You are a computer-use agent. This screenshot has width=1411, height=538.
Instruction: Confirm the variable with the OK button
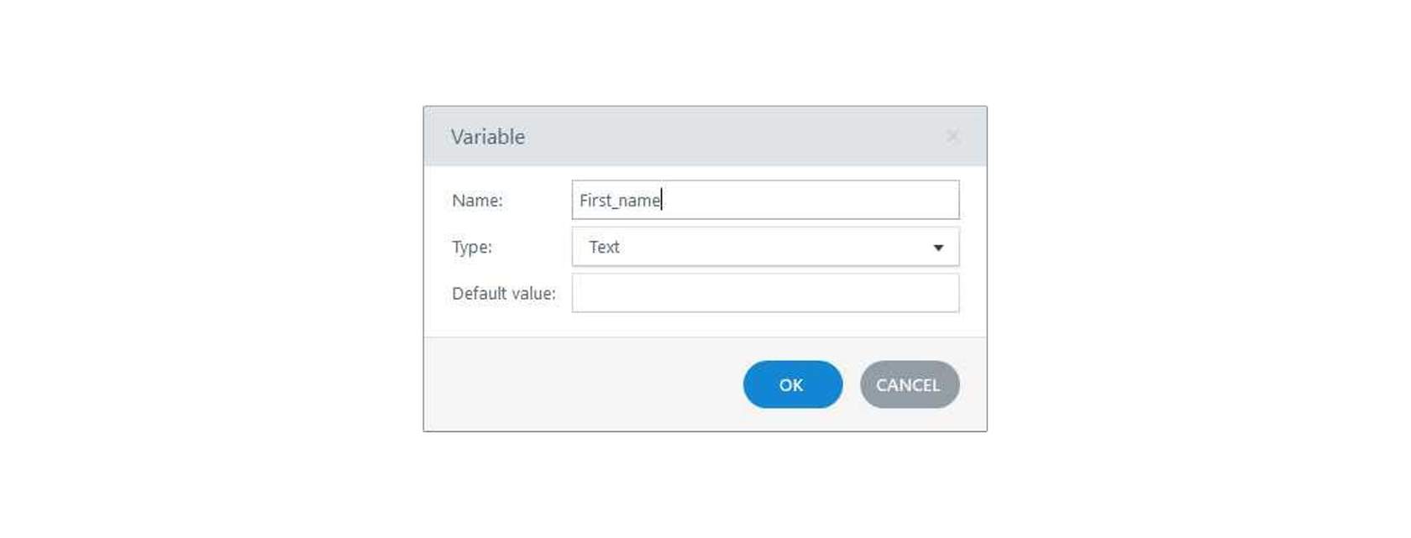coord(792,384)
